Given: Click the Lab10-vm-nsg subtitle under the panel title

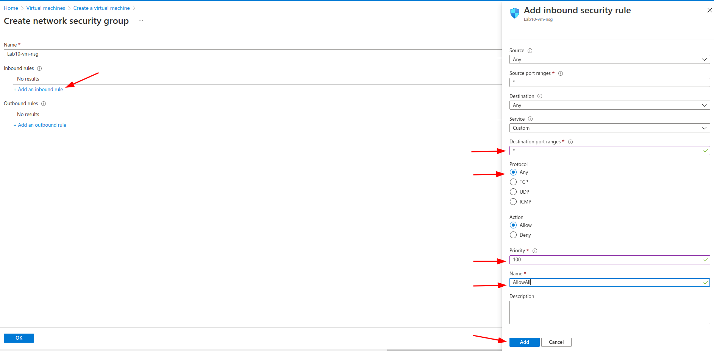Looking at the screenshot, I should (x=538, y=19).
